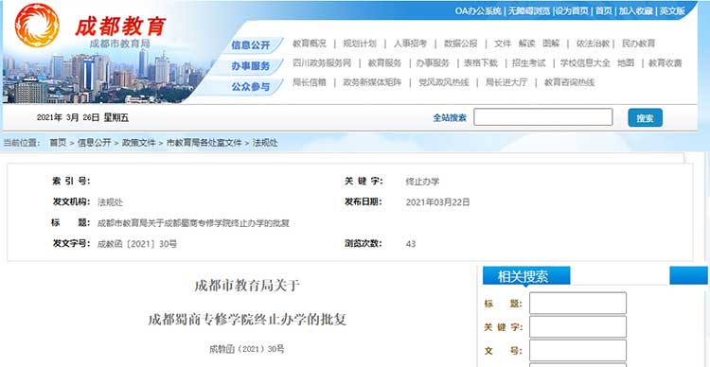The image size is (710, 367).
Task: Click 加入收藏 in the top bar
Action: (636, 11)
